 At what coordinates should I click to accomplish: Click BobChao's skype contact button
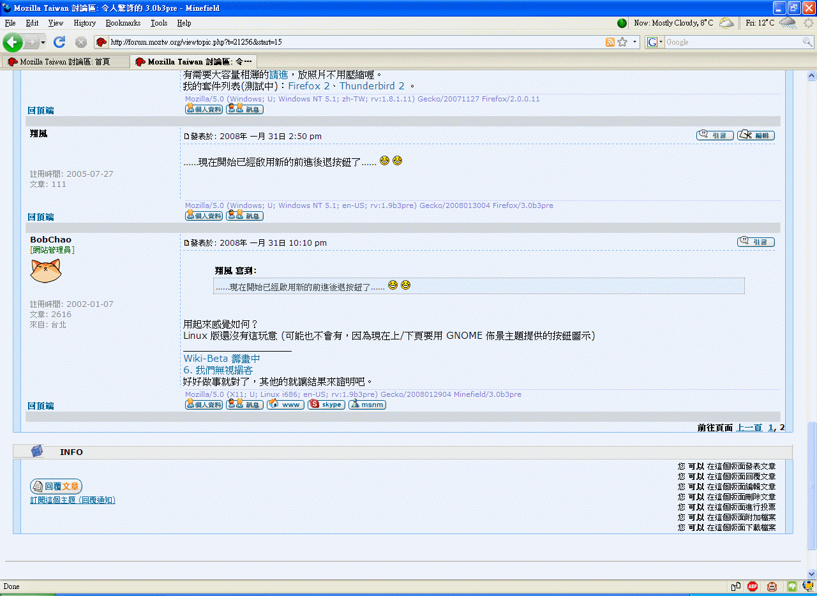point(326,405)
